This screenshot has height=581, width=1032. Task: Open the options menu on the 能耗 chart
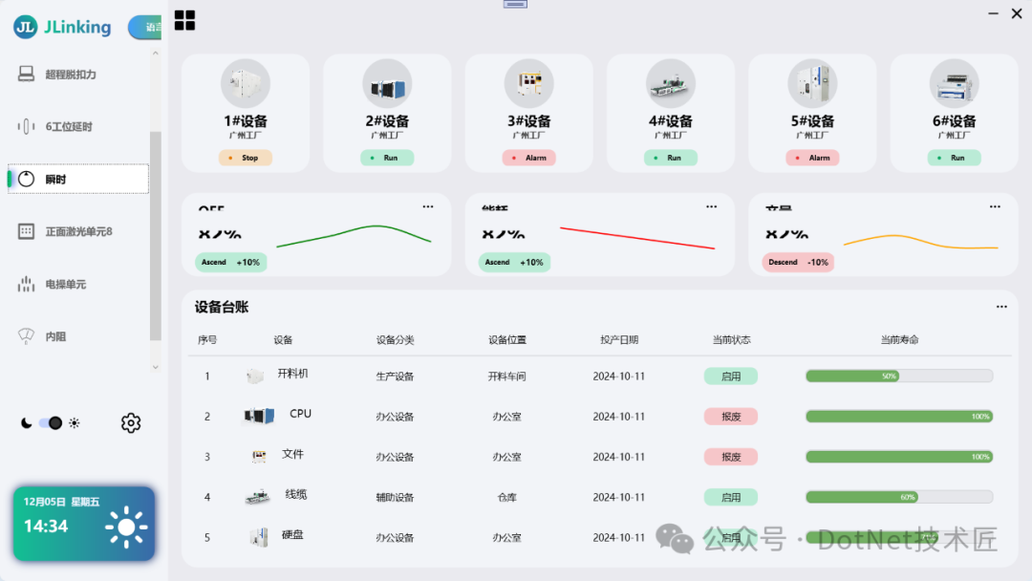[x=711, y=204]
